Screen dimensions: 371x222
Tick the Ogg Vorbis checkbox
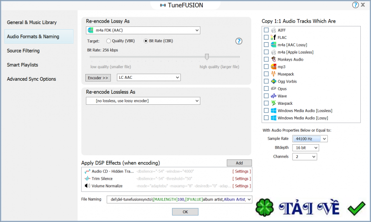click(x=266, y=81)
